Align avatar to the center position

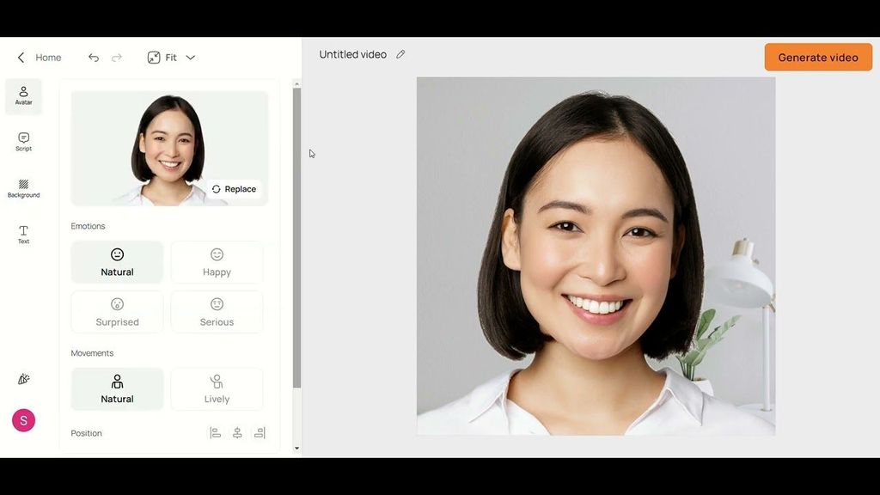coord(237,433)
